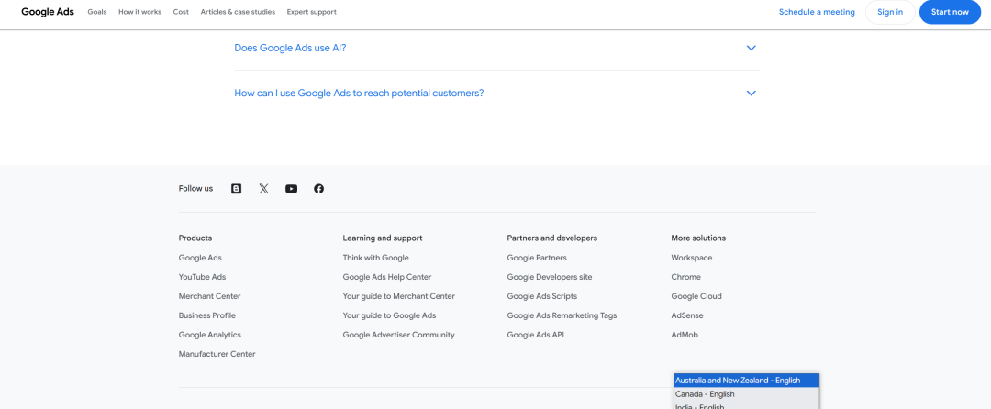Click the Google Ads logo

48,12
